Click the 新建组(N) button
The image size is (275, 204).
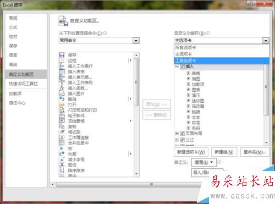[x=224, y=152]
